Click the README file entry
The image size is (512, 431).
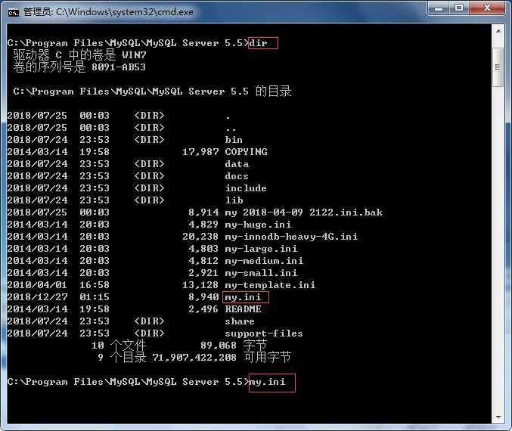[243, 309]
